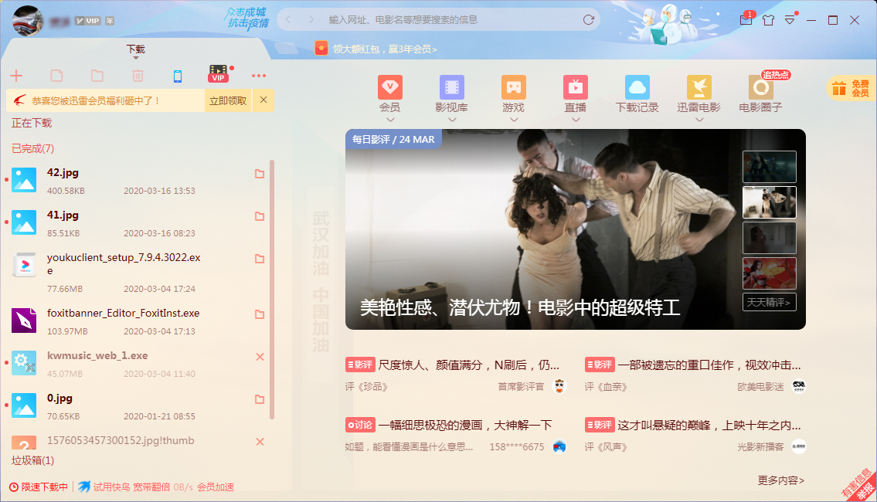Open the 天天精评 panel on the carousel

769,300
